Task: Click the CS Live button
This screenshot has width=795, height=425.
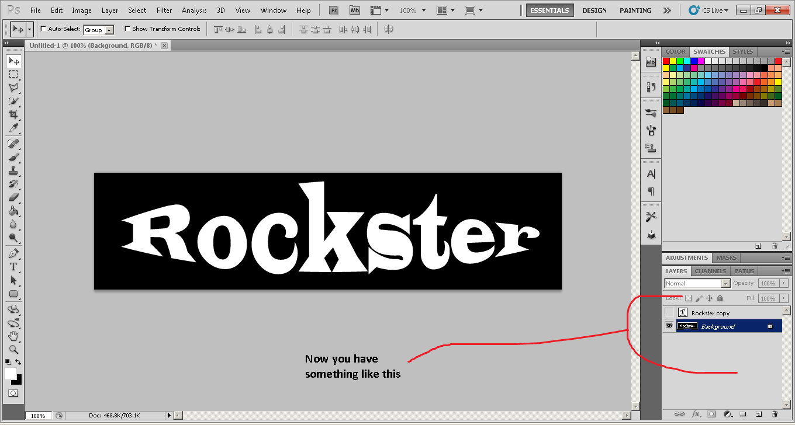Action: 708,10
